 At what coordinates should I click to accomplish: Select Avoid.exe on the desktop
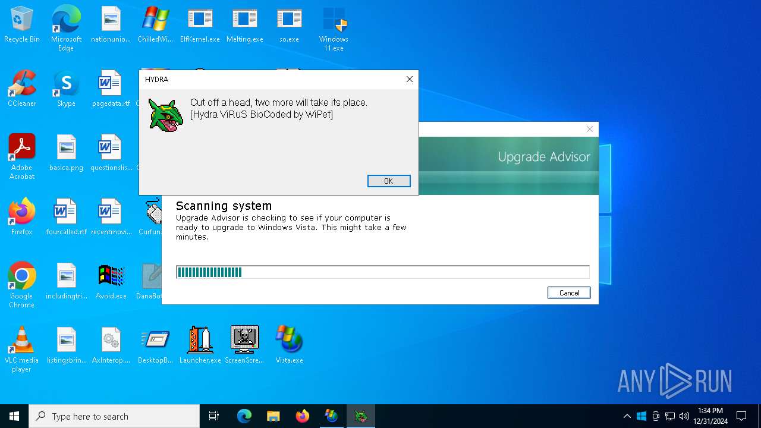click(111, 282)
